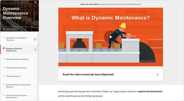Click progress ring beside Purpose of Dynamic Maintenance
The height and width of the screenshot is (101, 184).
[x=35, y=50]
